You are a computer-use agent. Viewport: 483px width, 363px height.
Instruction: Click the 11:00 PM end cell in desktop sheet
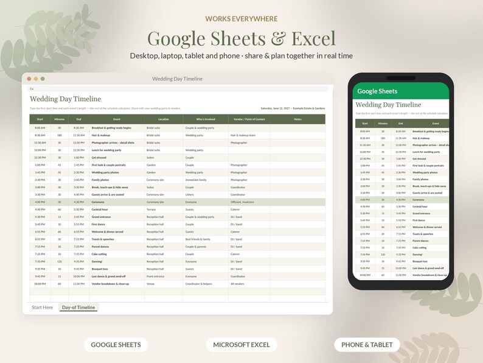coord(79,284)
